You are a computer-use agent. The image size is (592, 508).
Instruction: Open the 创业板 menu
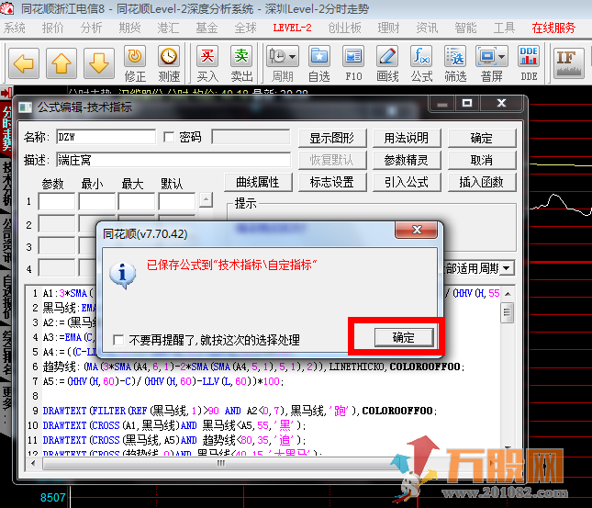point(345,28)
